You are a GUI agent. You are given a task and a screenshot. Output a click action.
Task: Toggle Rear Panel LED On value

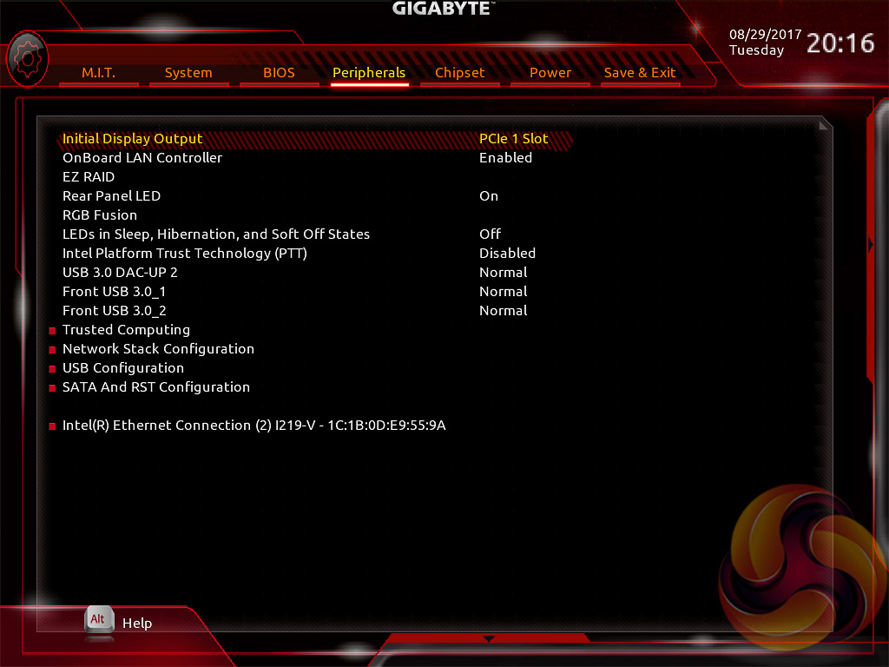tap(489, 196)
